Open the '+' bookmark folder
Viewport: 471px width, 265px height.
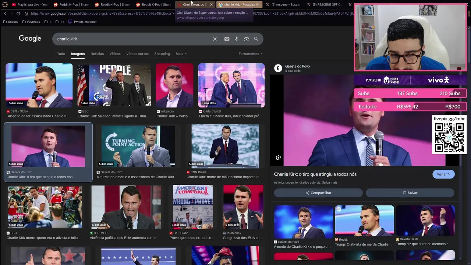[48, 22]
